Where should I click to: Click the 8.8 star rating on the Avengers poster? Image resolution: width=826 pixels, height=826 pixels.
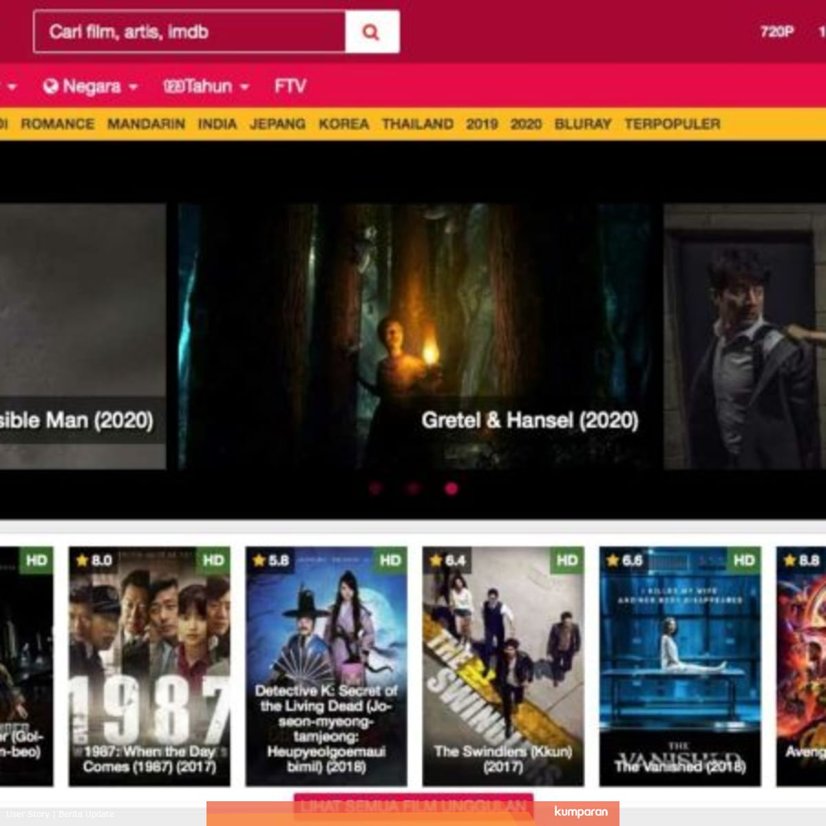pyautogui.click(x=802, y=560)
